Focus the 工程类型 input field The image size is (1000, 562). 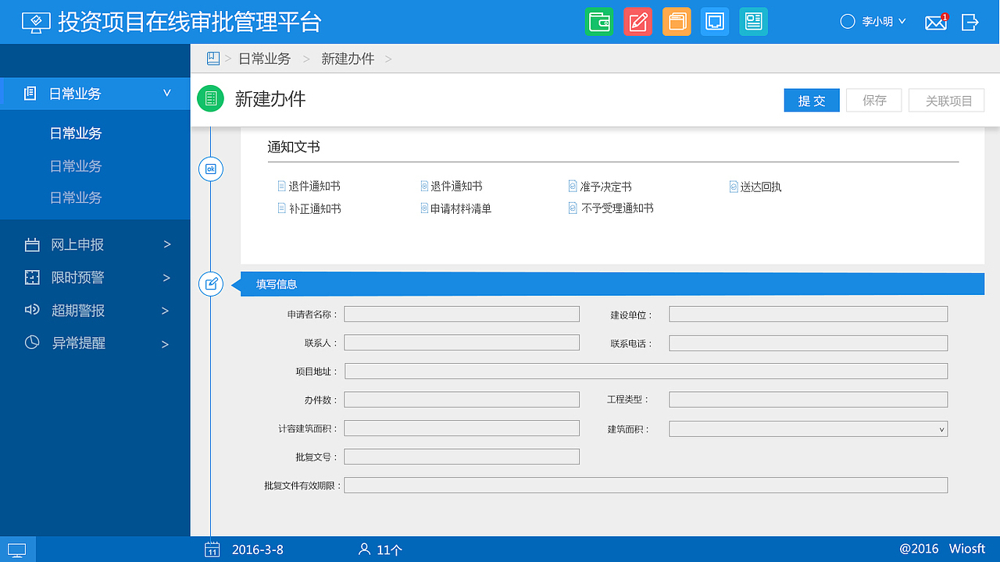pyautogui.click(x=809, y=400)
